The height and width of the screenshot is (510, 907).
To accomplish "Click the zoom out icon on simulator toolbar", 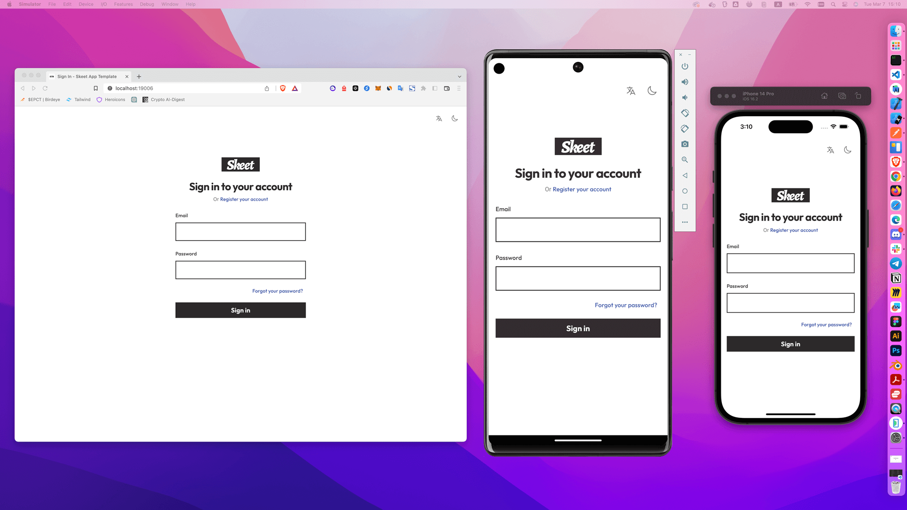I will [x=685, y=160].
